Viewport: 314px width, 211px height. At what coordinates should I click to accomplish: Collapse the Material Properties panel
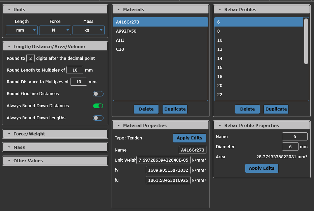(160, 125)
